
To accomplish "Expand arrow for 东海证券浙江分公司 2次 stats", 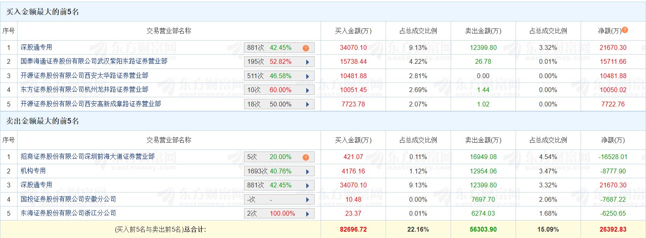I will 307,214.
